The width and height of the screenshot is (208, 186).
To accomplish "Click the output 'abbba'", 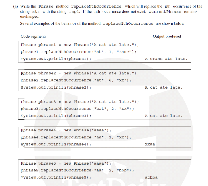I will click(151, 177).
